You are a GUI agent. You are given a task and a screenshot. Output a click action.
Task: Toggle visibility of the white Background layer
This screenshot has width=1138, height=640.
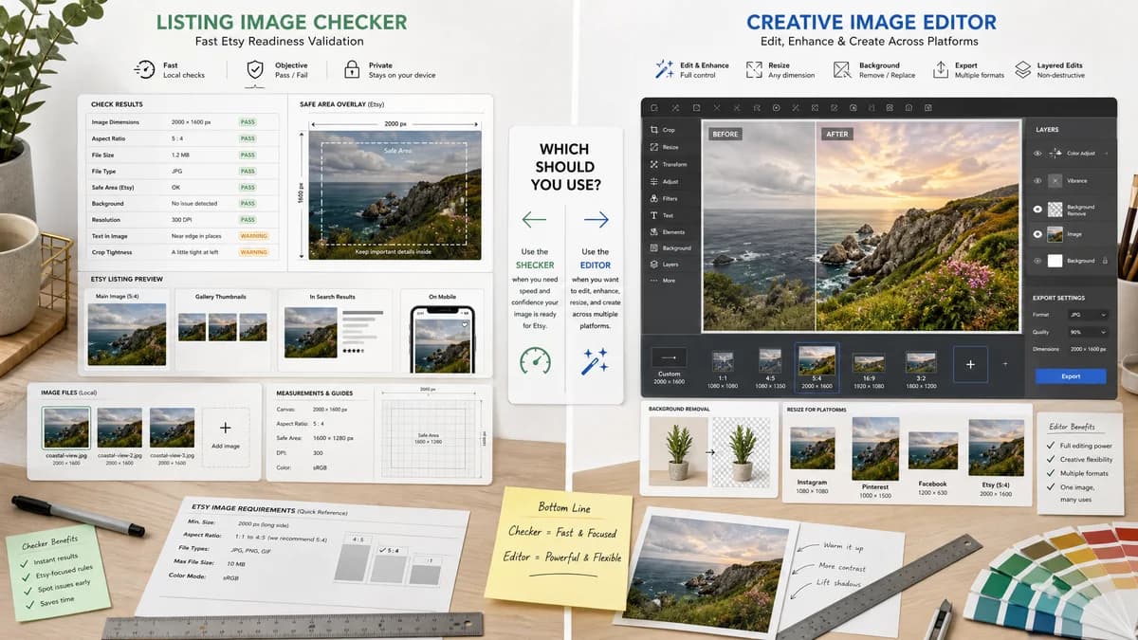click(1037, 260)
